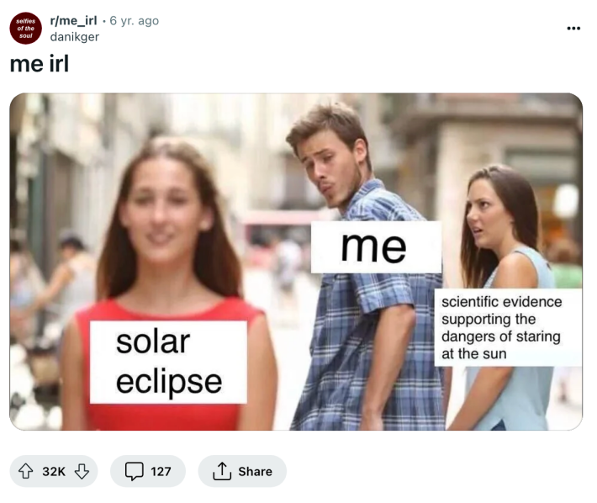Image resolution: width=597 pixels, height=503 pixels.
Task: Click the 32K vote count
Action: click(54, 471)
